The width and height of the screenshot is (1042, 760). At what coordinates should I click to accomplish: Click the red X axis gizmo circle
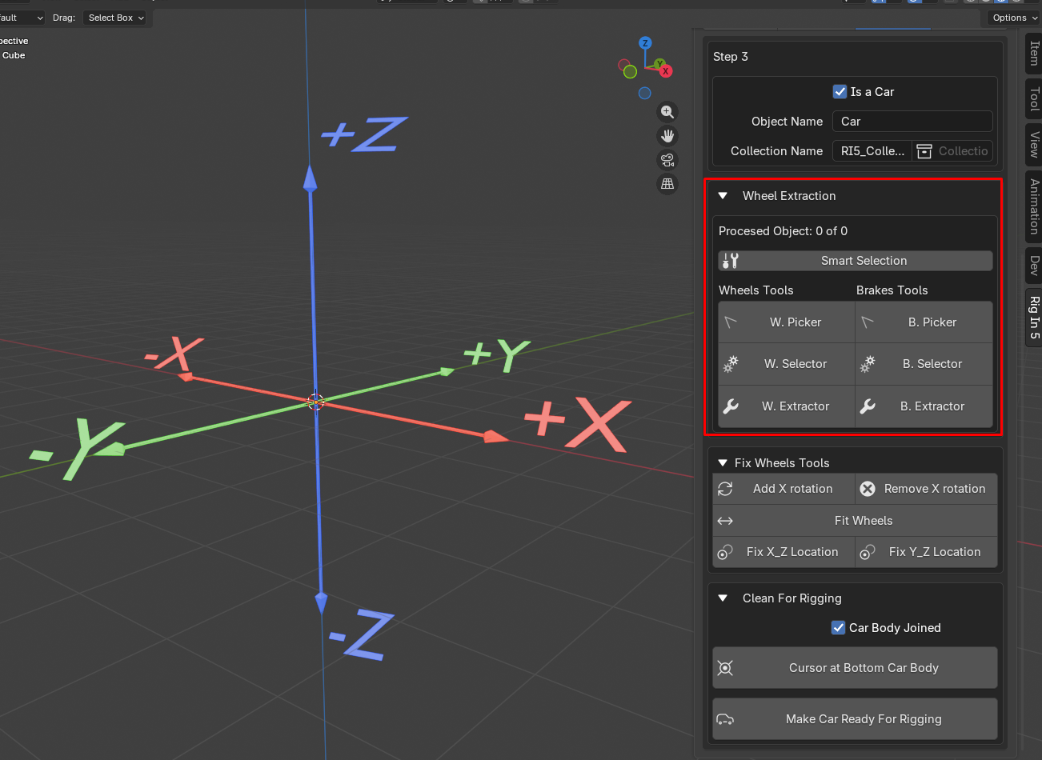tap(665, 71)
